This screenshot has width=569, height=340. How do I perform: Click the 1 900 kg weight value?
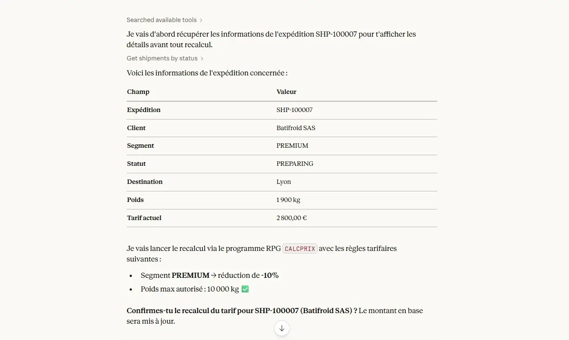coord(288,200)
